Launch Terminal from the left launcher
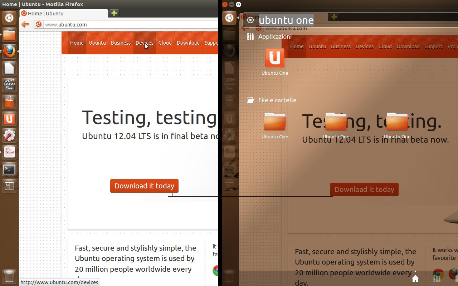Screen dimensions: 458x286 (x=9, y=169)
